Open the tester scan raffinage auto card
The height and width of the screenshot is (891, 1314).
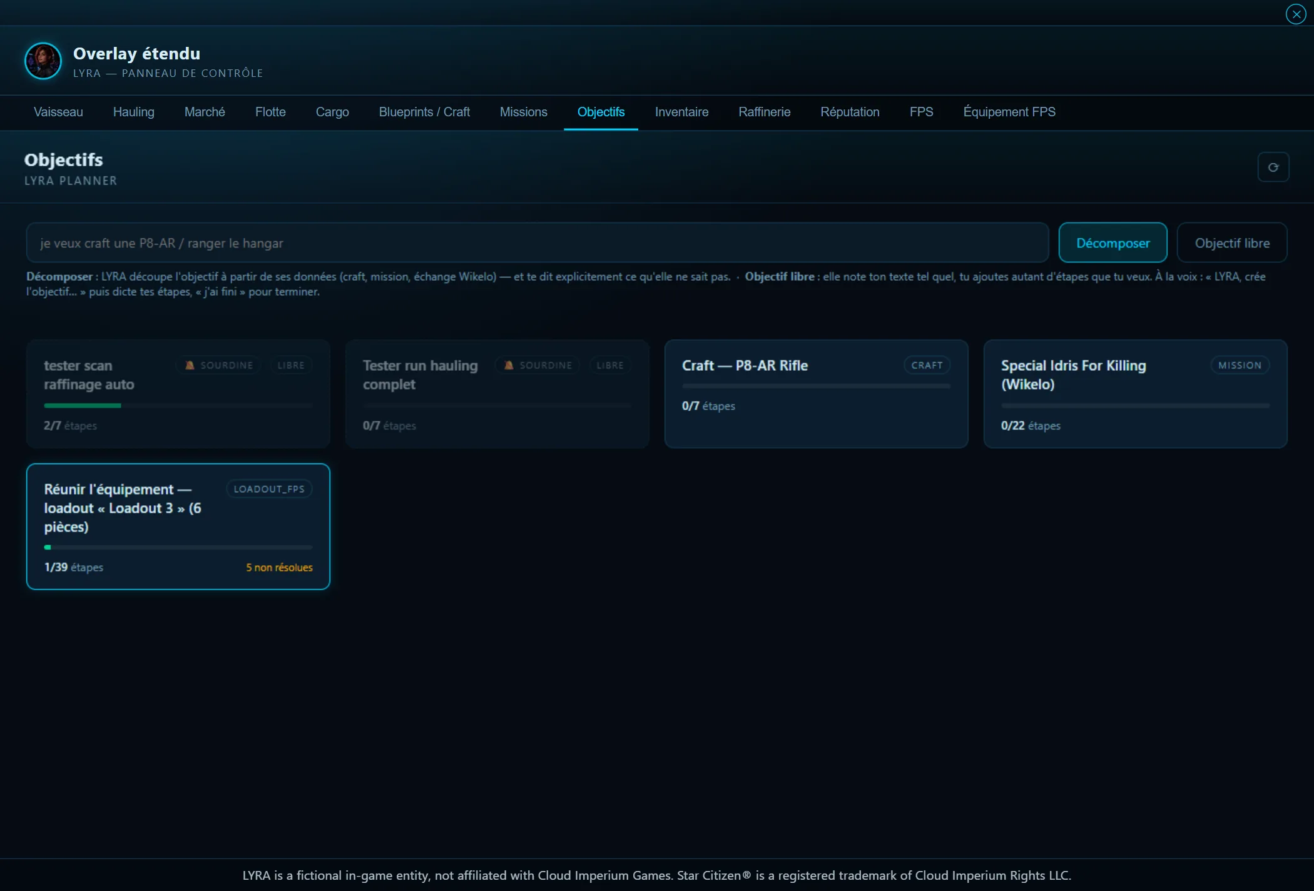178,394
